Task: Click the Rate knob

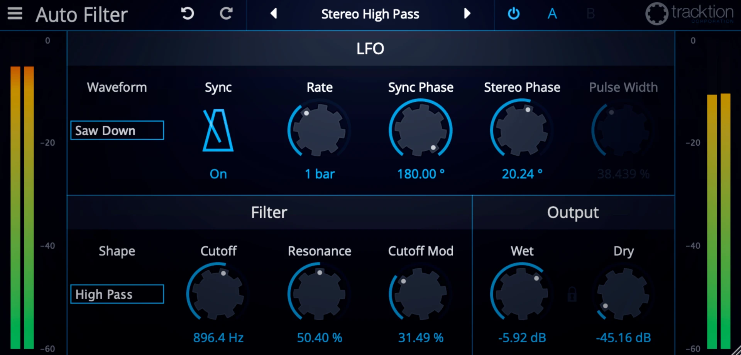Action: pos(319,130)
